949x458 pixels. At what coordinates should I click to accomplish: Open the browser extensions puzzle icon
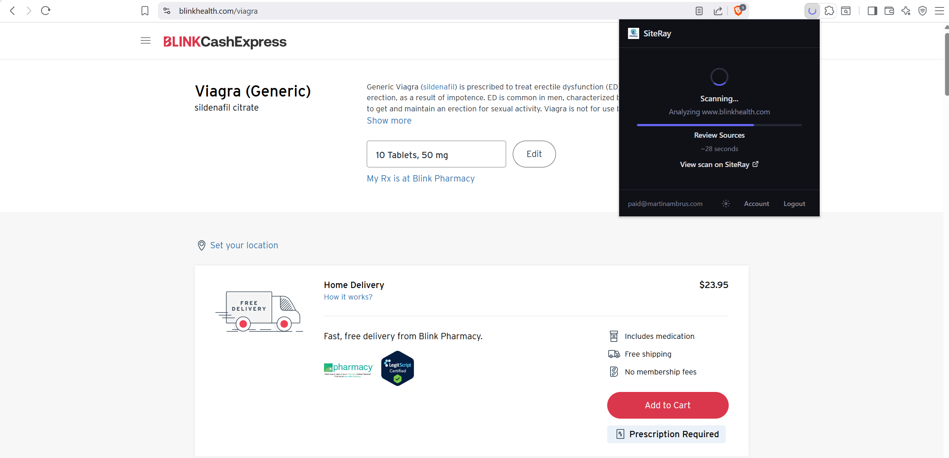(829, 11)
